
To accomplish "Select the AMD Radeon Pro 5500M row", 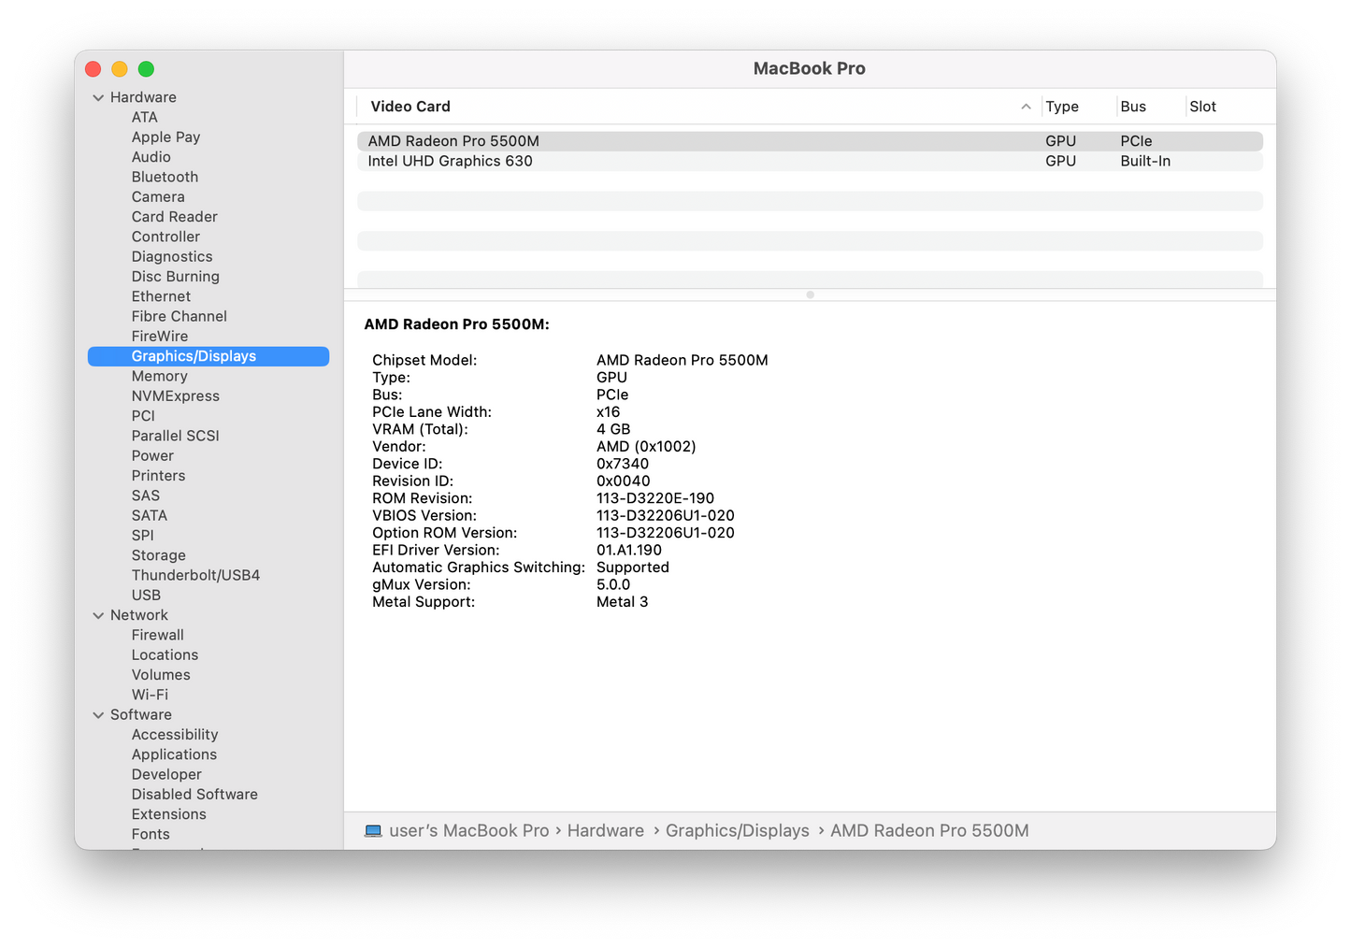I will [810, 141].
